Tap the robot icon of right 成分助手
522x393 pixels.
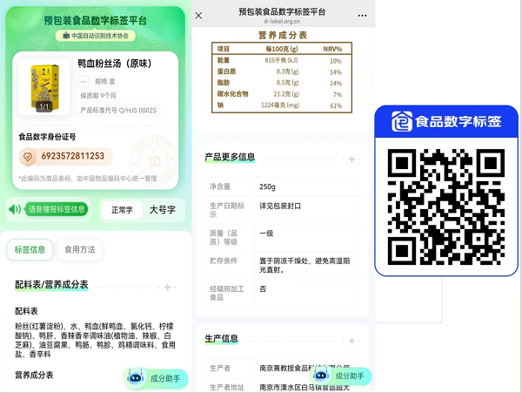click(x=321, y=376)
